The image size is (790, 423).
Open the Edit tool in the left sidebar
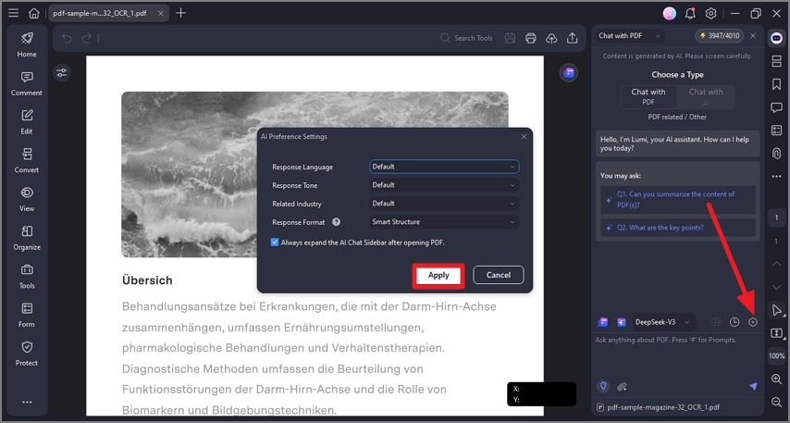(x=27, y=122)
